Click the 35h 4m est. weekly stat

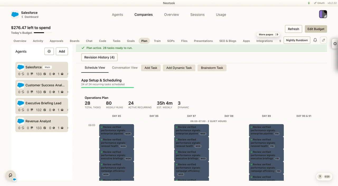pyautogui.click(x=165, y=105)
